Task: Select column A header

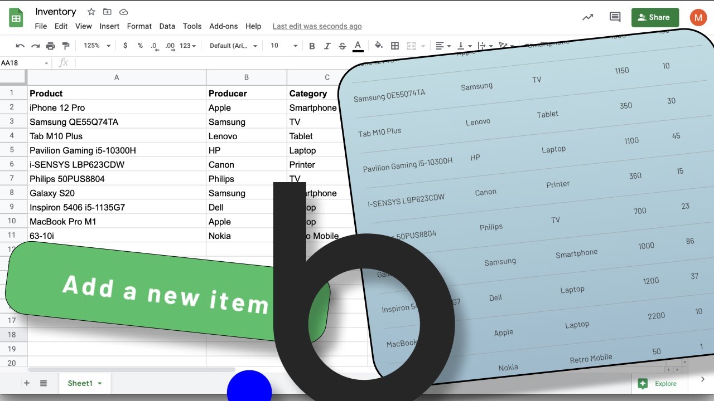Action: (116, 77)
